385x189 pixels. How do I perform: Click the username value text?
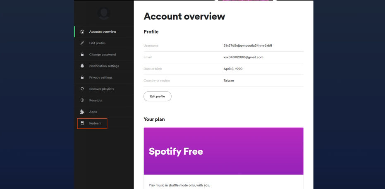point(248,45)
